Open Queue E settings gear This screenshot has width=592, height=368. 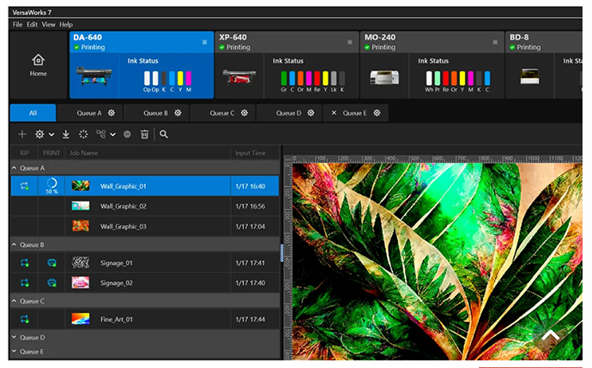[x=377, y=113]
